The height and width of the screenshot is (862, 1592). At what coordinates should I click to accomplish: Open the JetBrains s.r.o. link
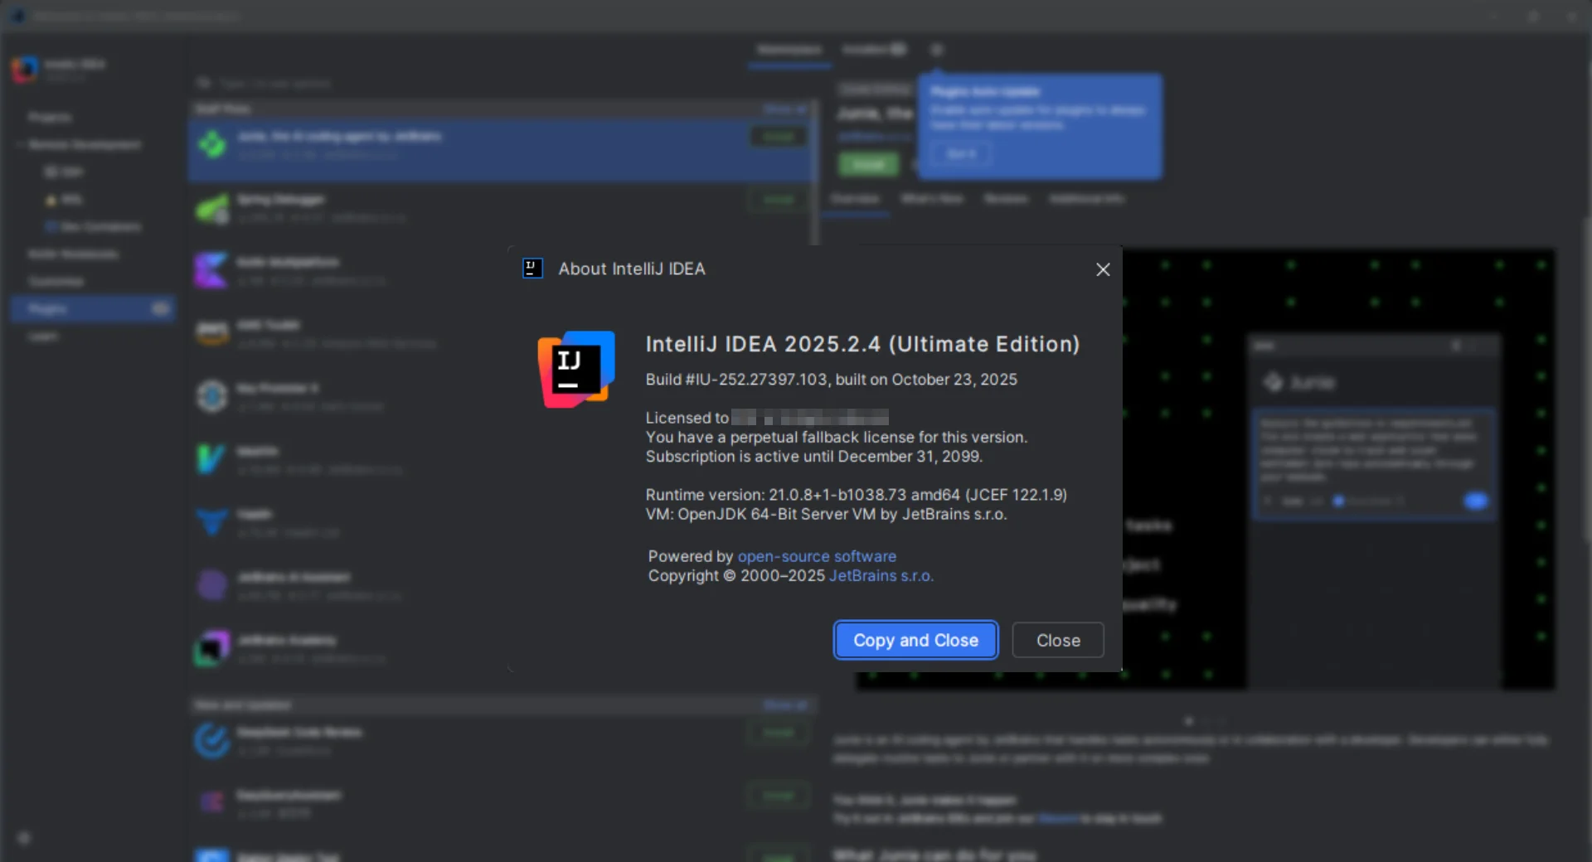pos(881,575)
